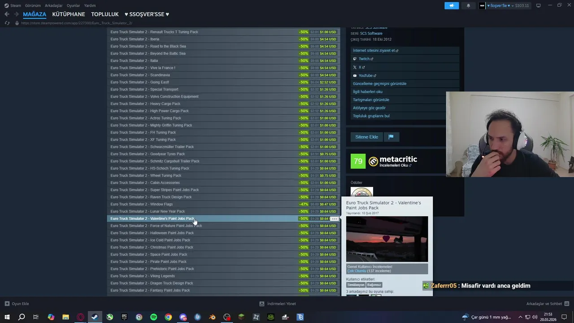Switch to the KÜTÜPHANE tab

point(69,14)
